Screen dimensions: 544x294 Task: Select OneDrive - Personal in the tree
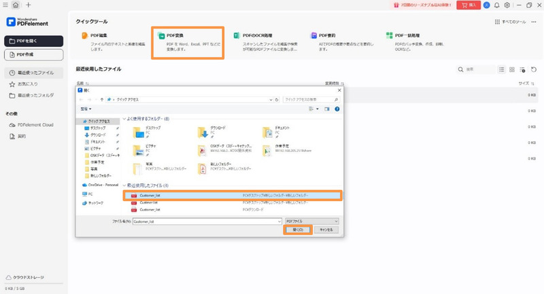(x=101, y=185)
